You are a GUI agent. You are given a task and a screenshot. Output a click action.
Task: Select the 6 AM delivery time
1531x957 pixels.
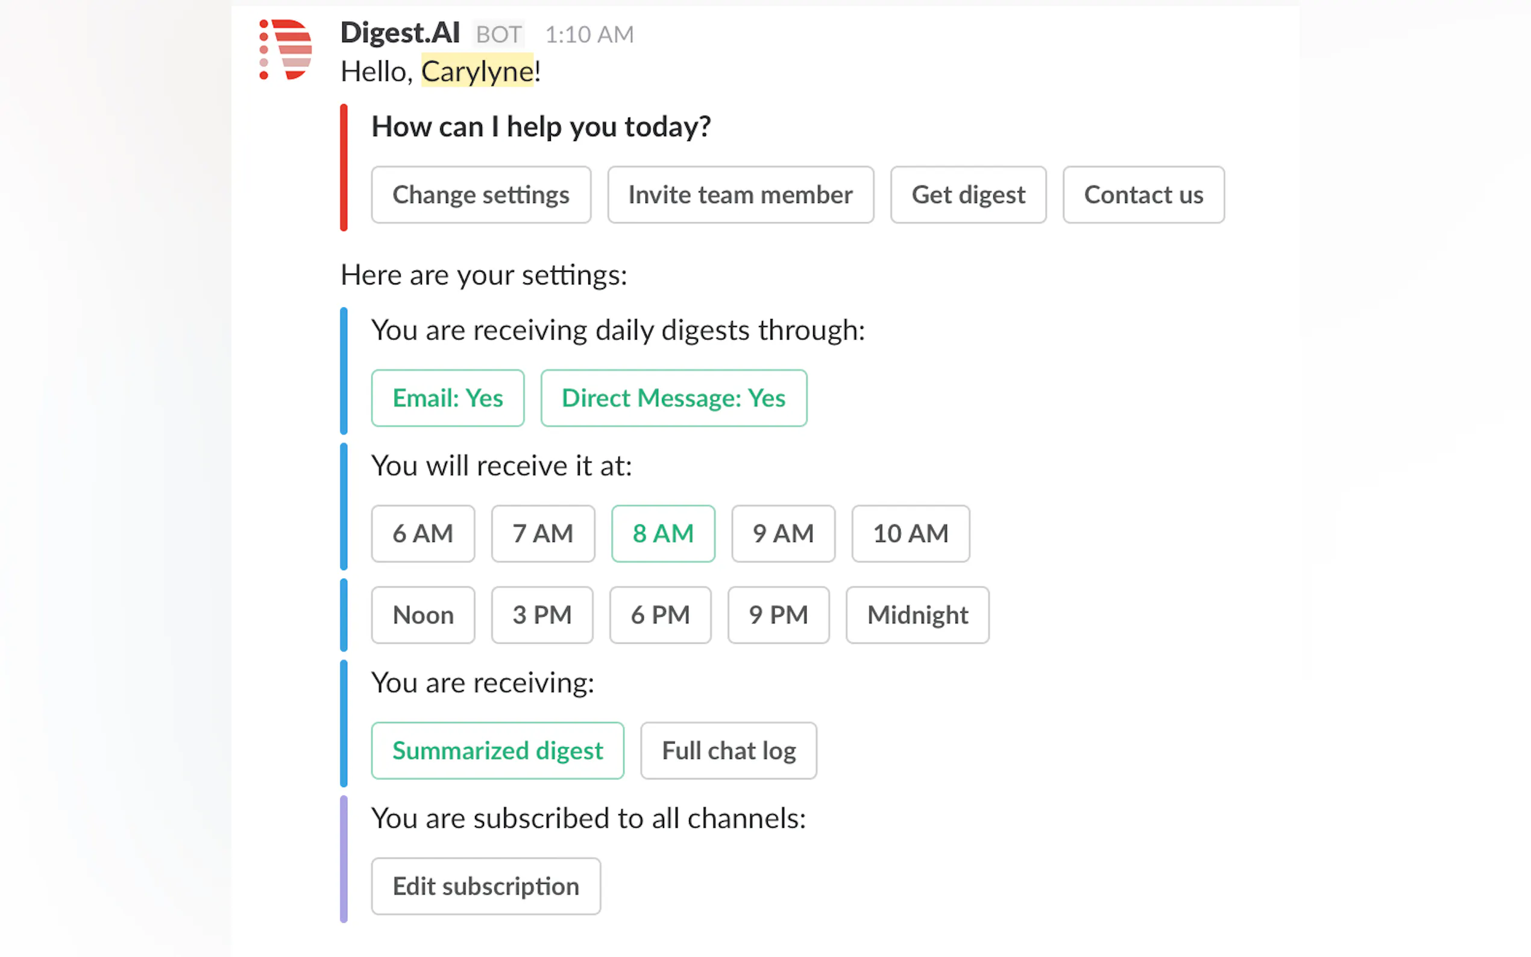pos(423,533)
